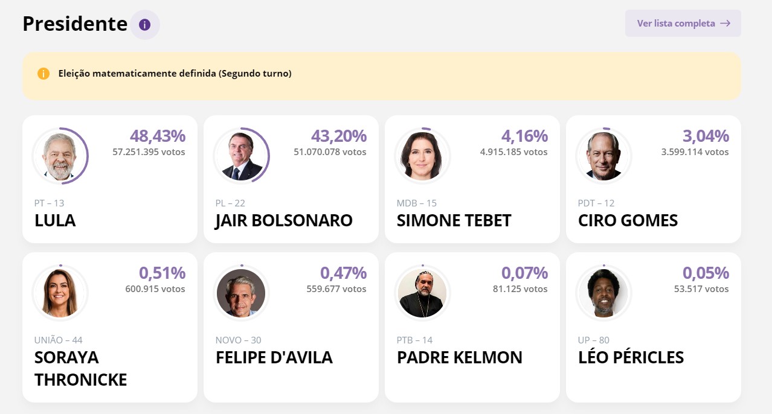The image size is (772, 414).
Task: Click Simone Tebet's portrait
Action: (x=422, y=156)
